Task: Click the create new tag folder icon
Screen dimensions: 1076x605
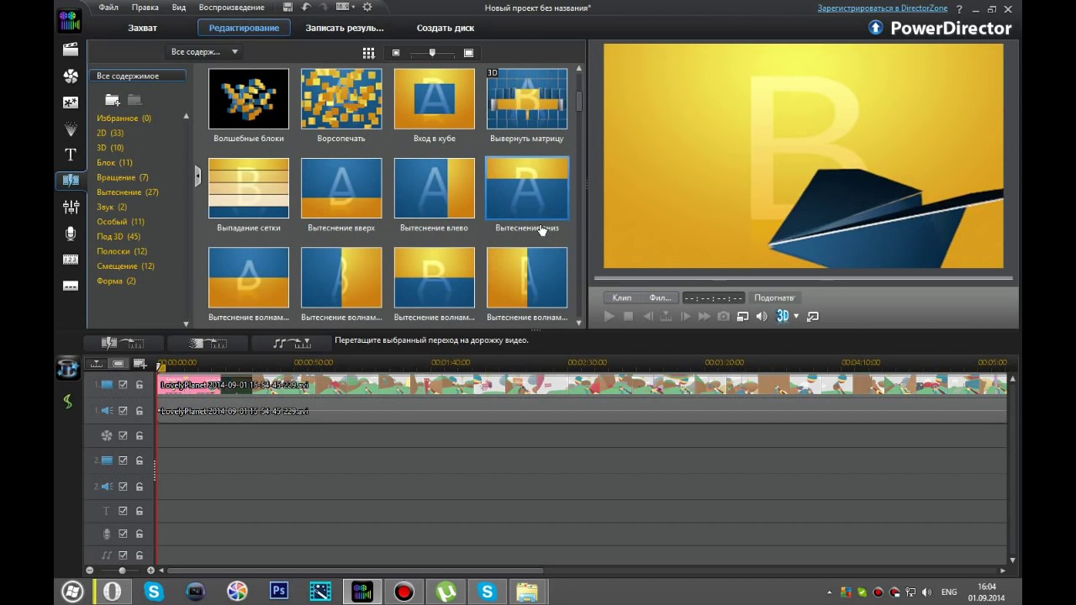Action: point(112,100)
